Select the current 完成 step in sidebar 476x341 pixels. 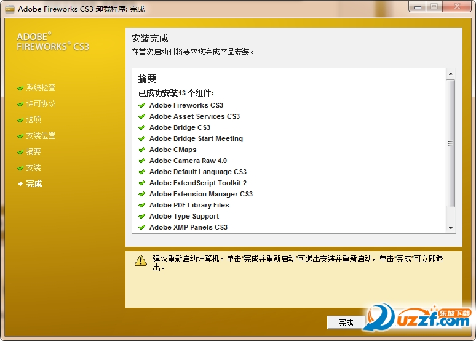click(x=34, y=183)
